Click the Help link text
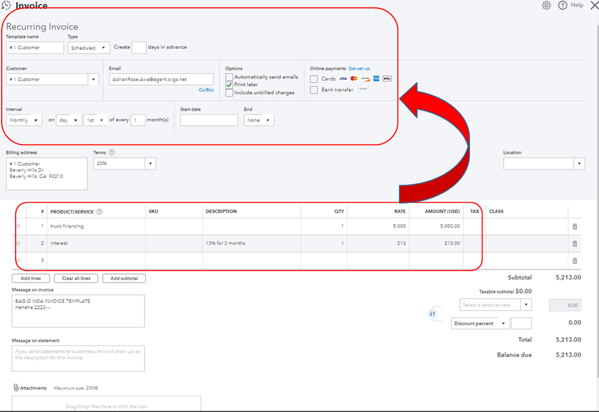Image resolution: width=599 pixels, height=412 pixels. coord(577,5)
